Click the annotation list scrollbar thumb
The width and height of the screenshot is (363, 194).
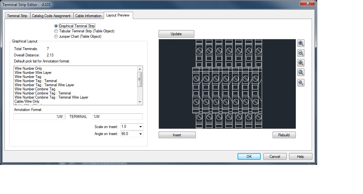tap(139, 79)
